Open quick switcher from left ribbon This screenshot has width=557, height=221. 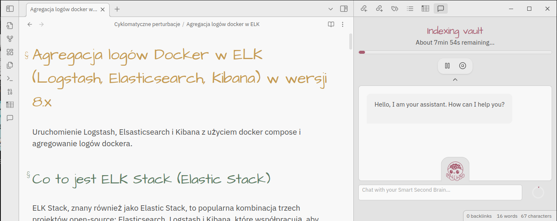pos(10,26)
